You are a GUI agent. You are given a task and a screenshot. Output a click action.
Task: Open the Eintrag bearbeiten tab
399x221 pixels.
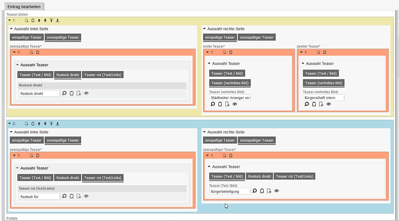(24, 7)
